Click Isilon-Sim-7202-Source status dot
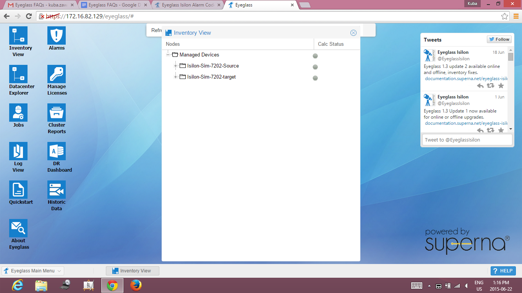Image resolution: width=522 pixels, height=293 pixels. [x=315, y=67]
